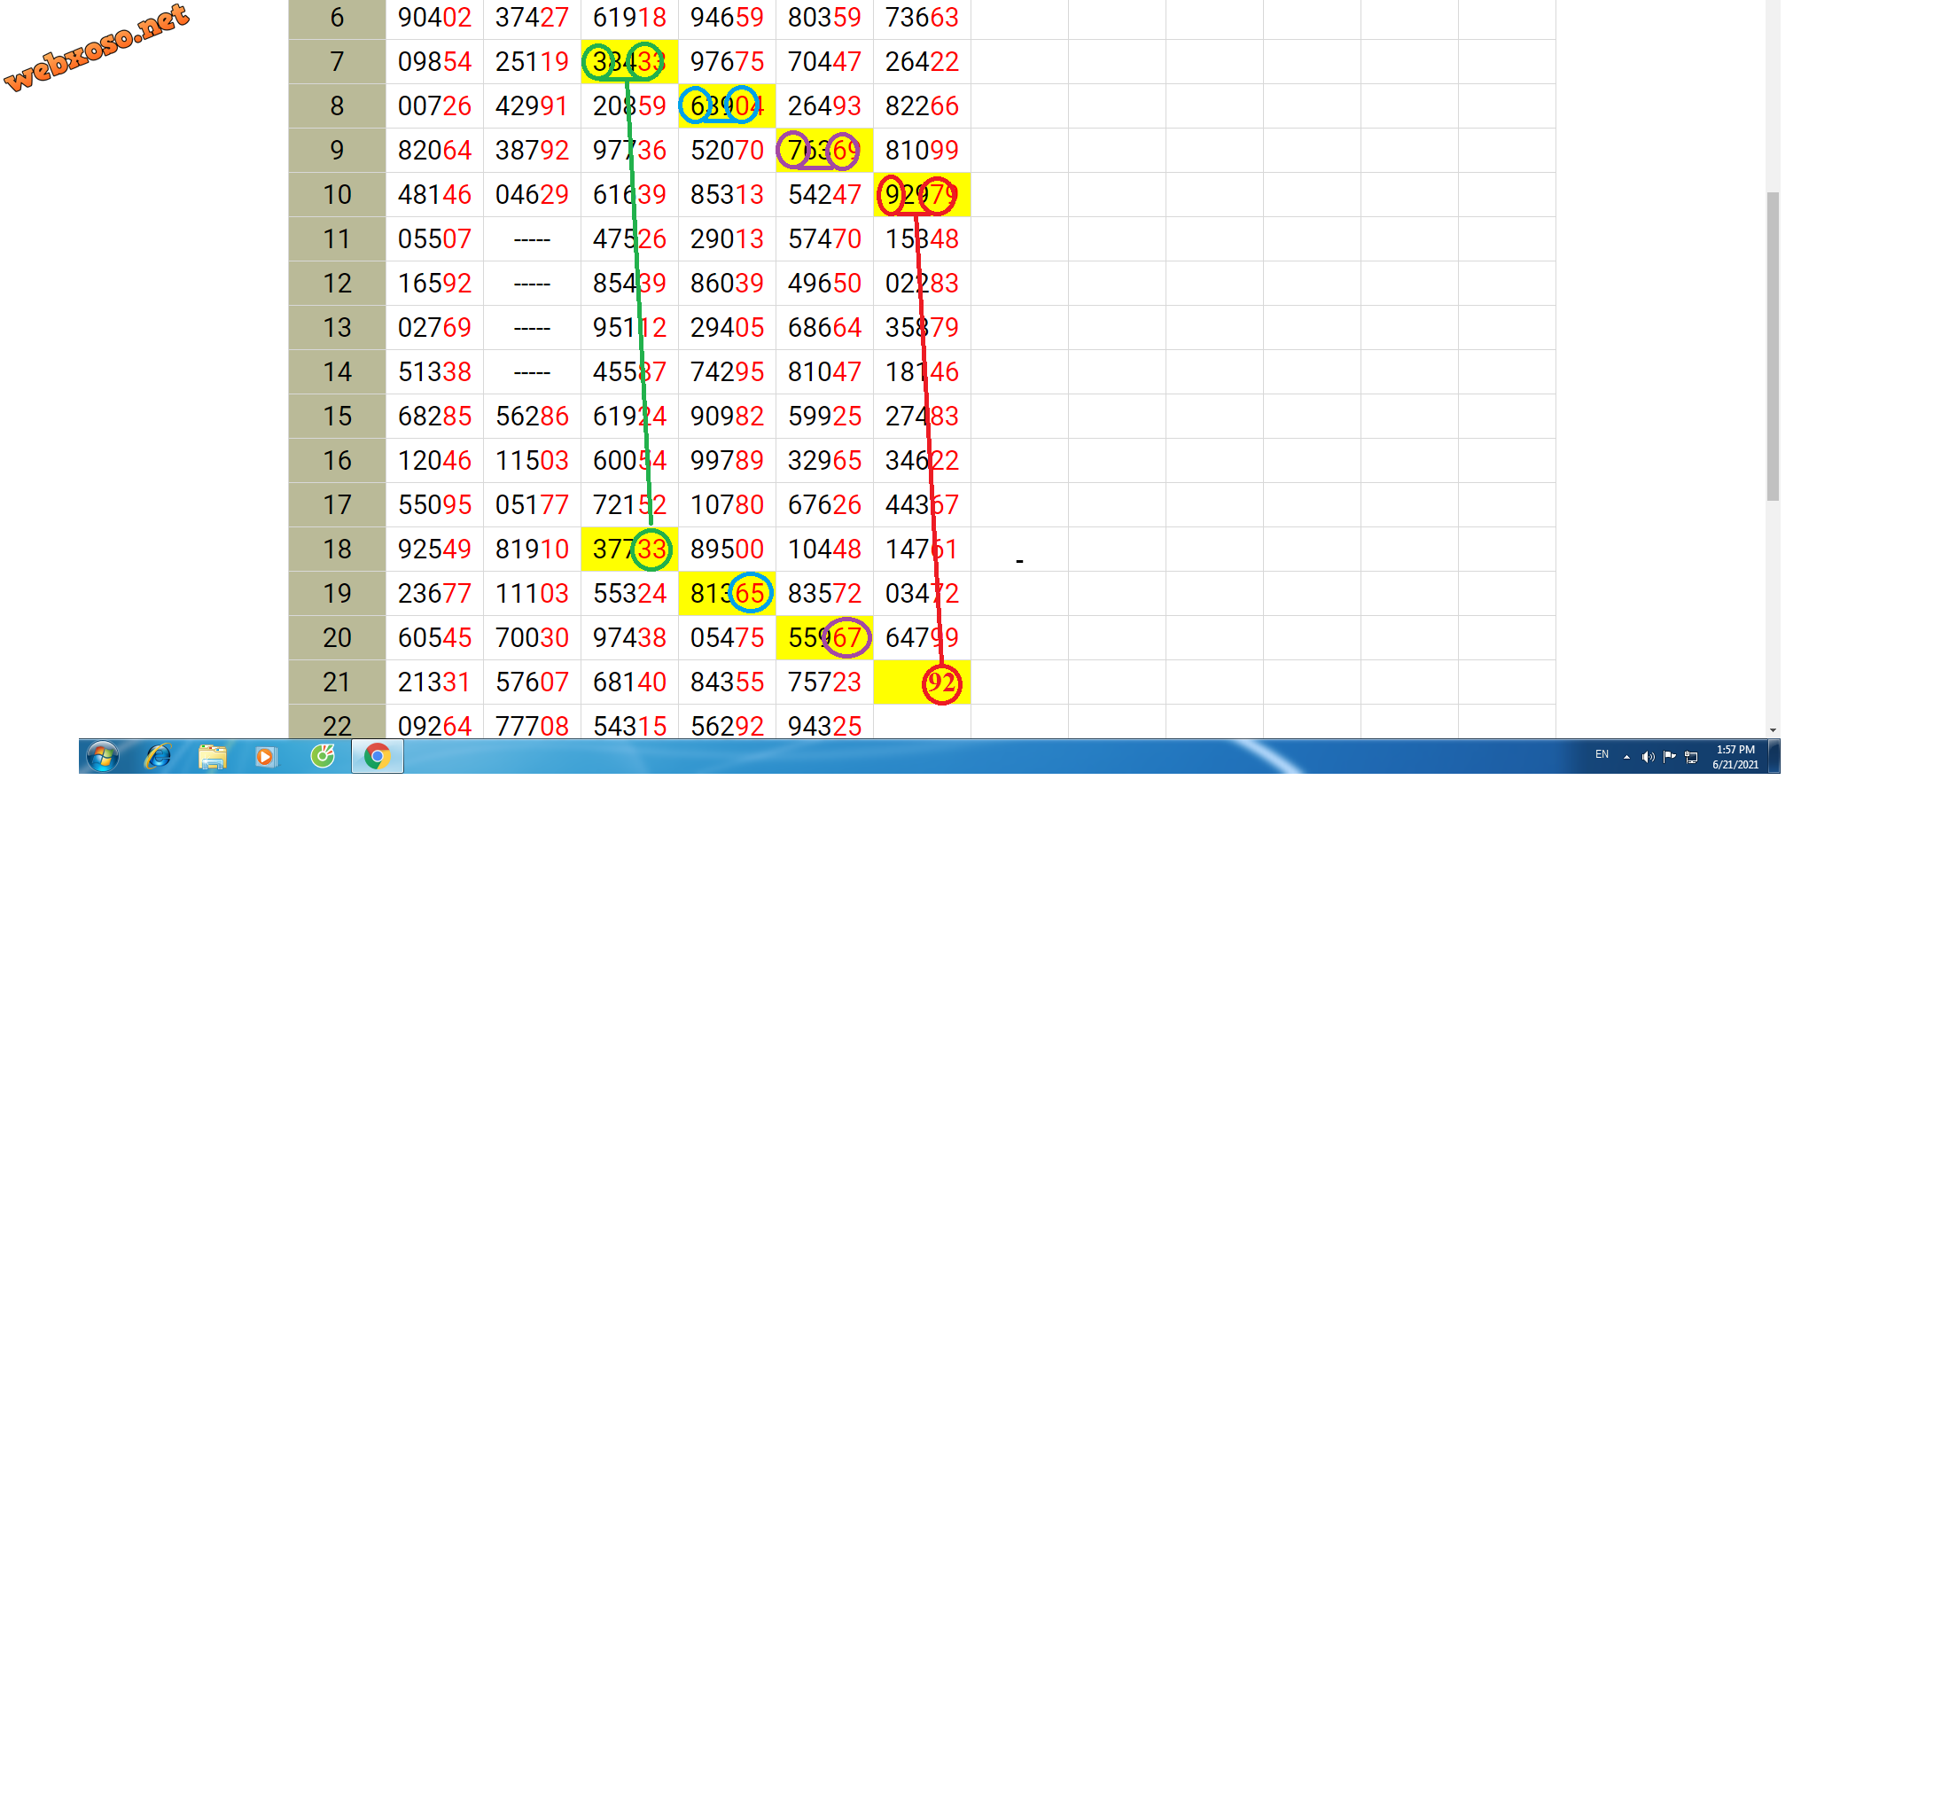
Task: Click cell containing 51338
Action: coord(434,372)
